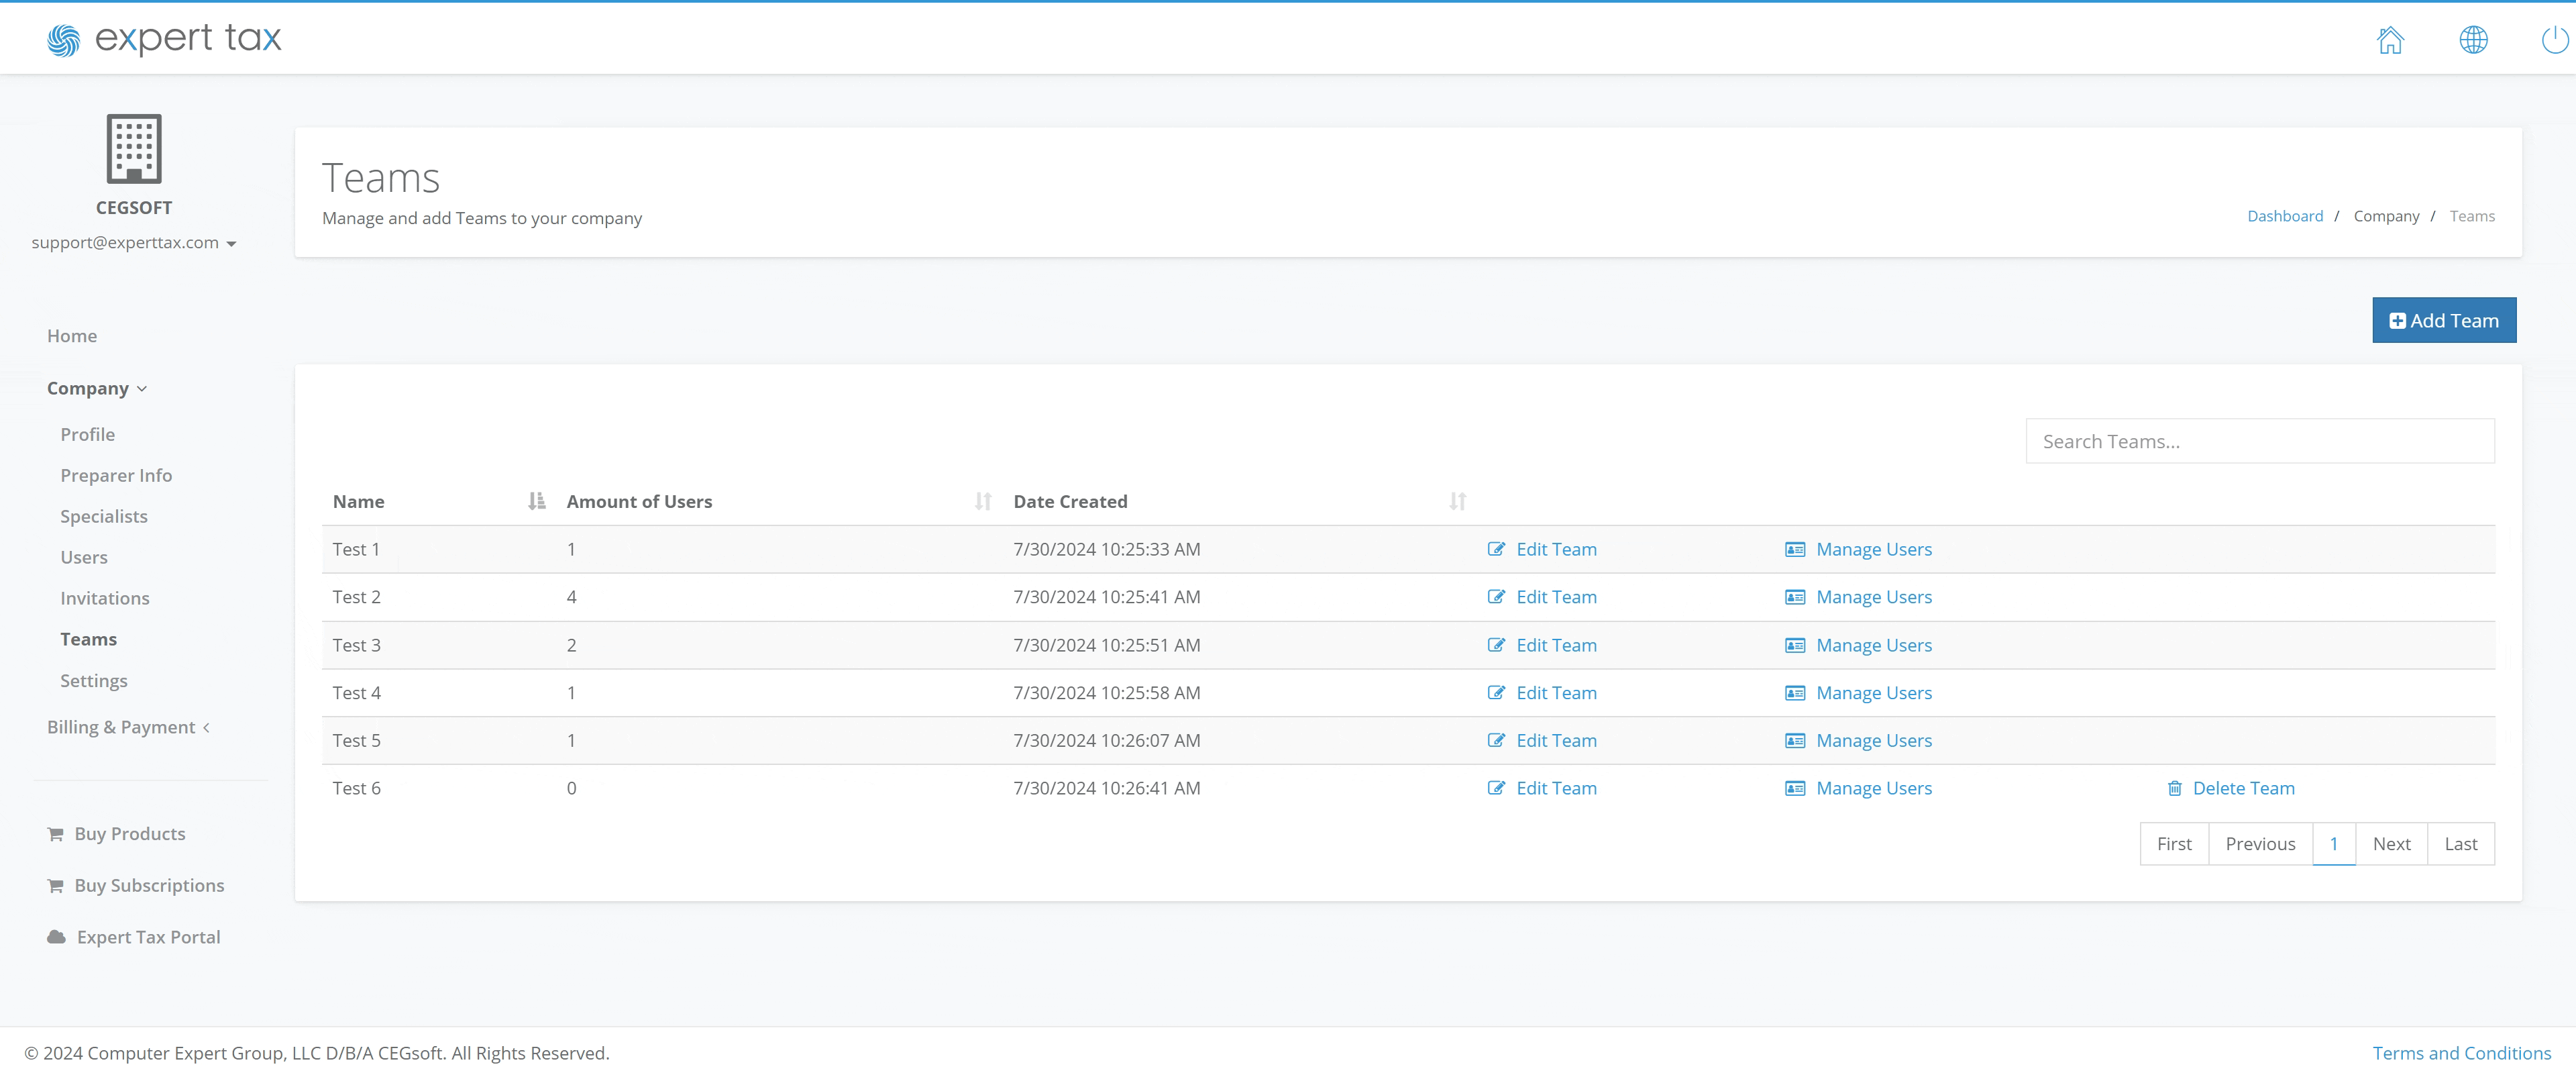Click the Buy Subscriptions label
Screen dimensions: 2576x1079
(149, 886)
